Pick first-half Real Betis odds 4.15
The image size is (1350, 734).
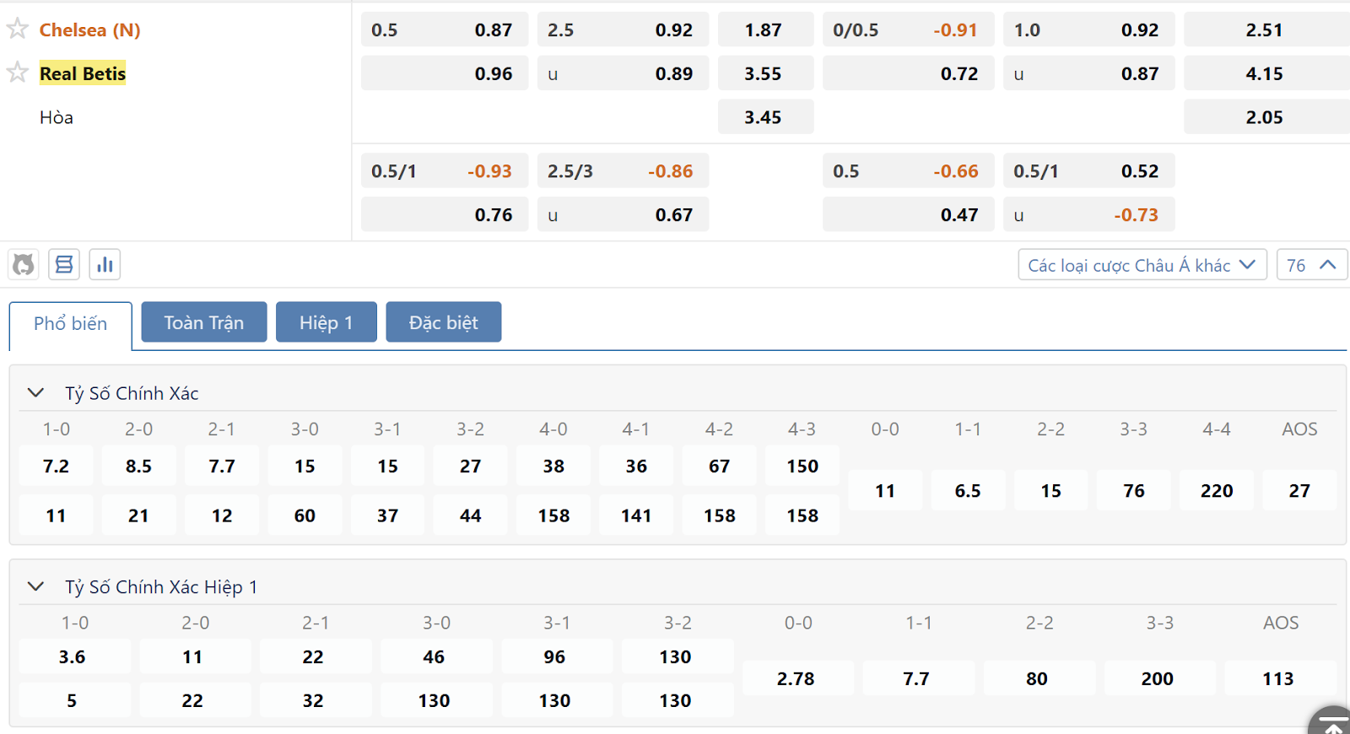[x=1266, y=73]
